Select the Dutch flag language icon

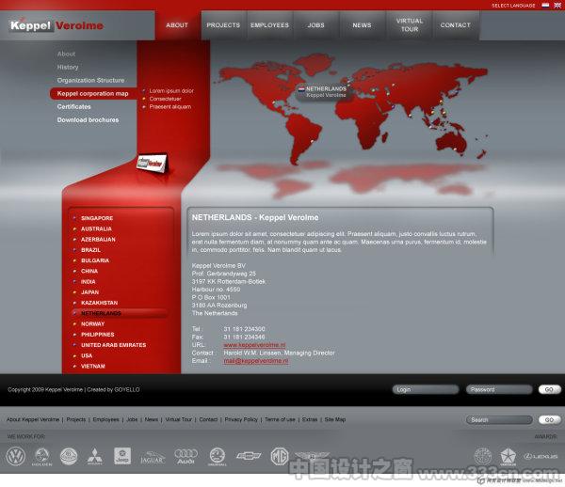[545, 5]
